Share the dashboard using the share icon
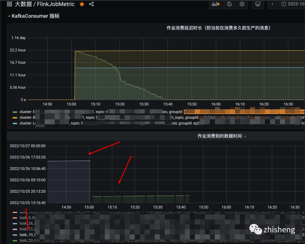The width and height of the screenshot is (305, 244). (91, 4)
